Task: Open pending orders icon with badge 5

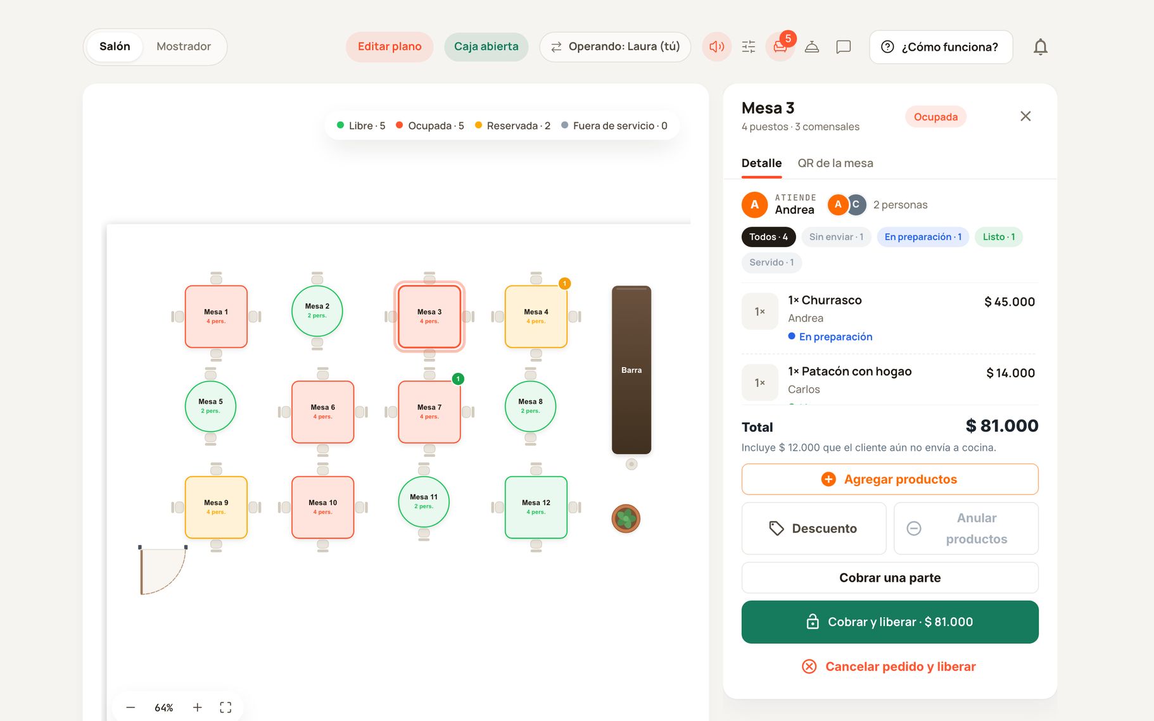Action: pos(780,47)
